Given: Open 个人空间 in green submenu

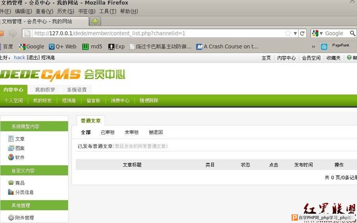Looking at the screenshot, I should click(x=14, y=100).
